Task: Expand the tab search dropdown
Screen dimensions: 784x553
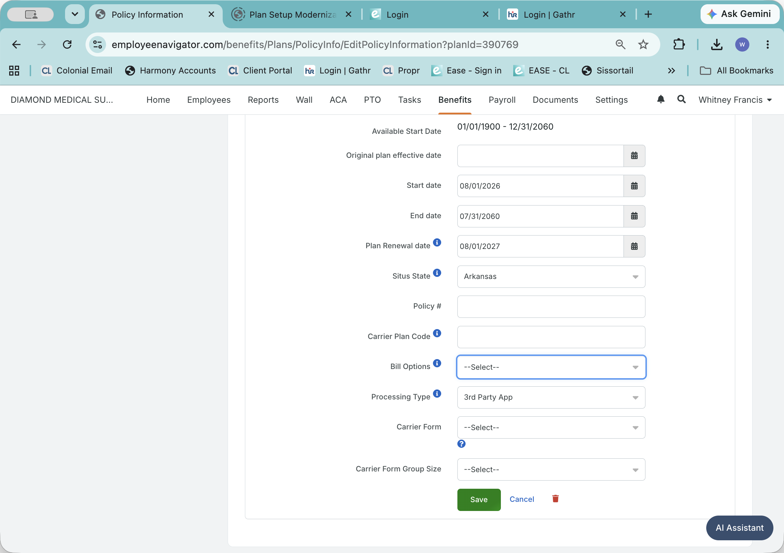Action: 75,14
